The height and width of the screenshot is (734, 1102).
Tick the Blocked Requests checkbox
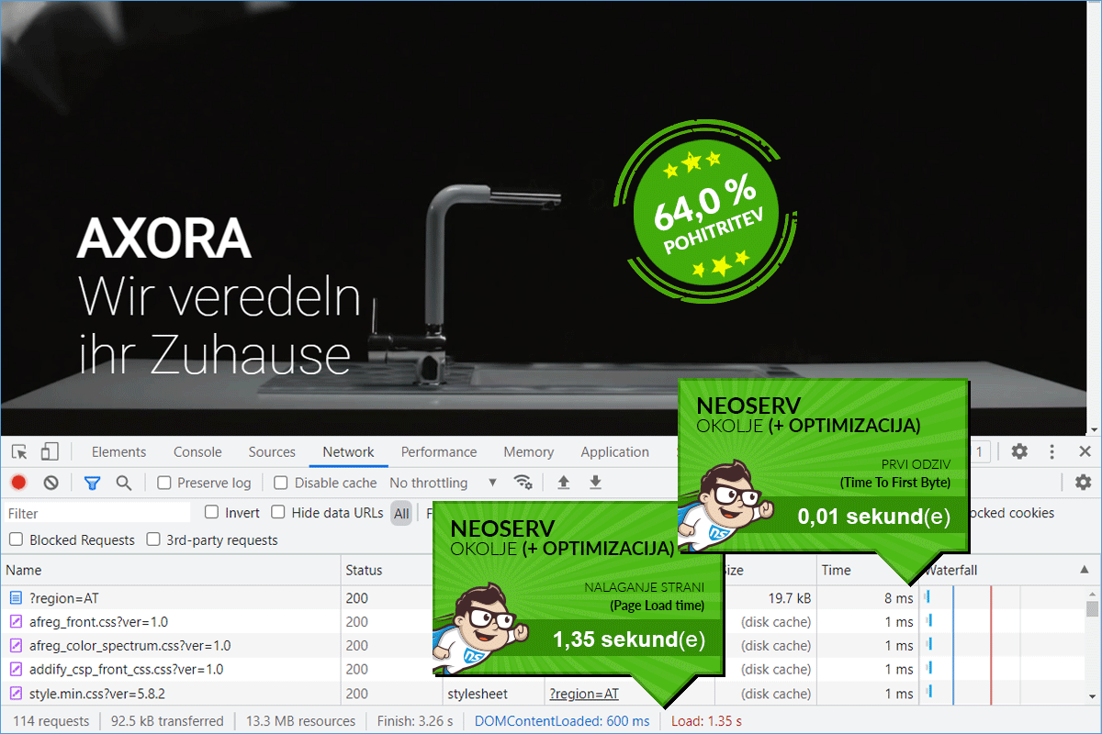click(x=16, y=540)
